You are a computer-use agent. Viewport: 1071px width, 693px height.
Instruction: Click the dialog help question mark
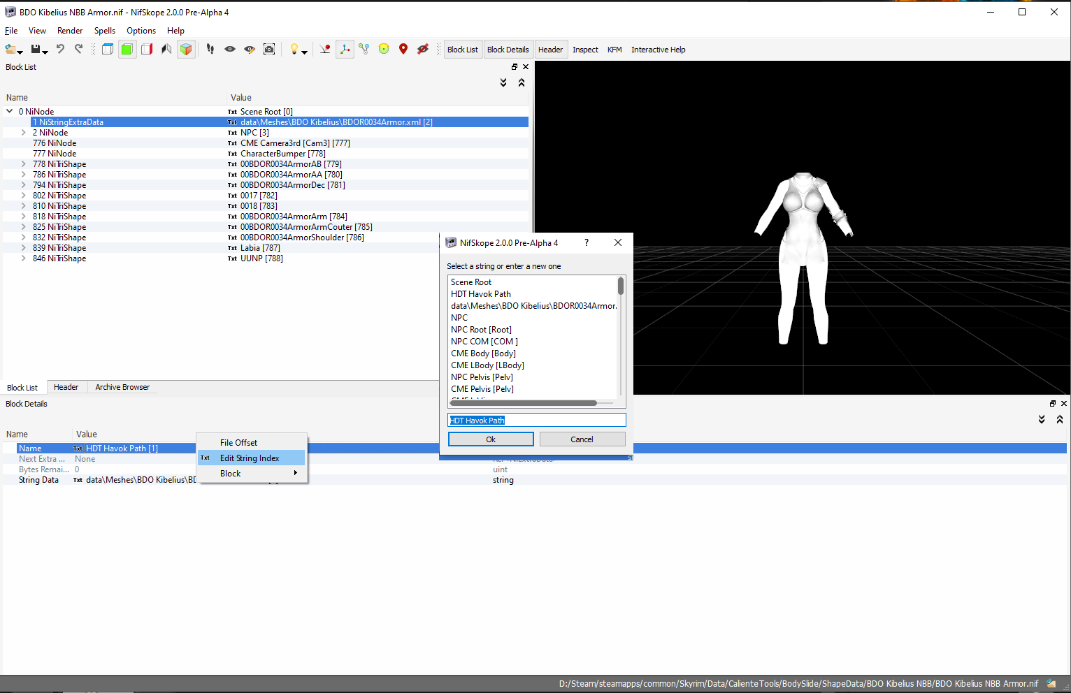point(587,242)
